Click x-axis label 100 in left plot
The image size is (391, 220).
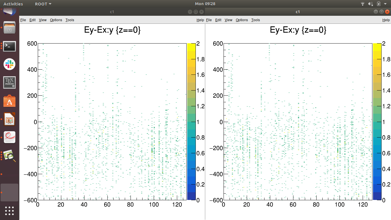point(154,205)
